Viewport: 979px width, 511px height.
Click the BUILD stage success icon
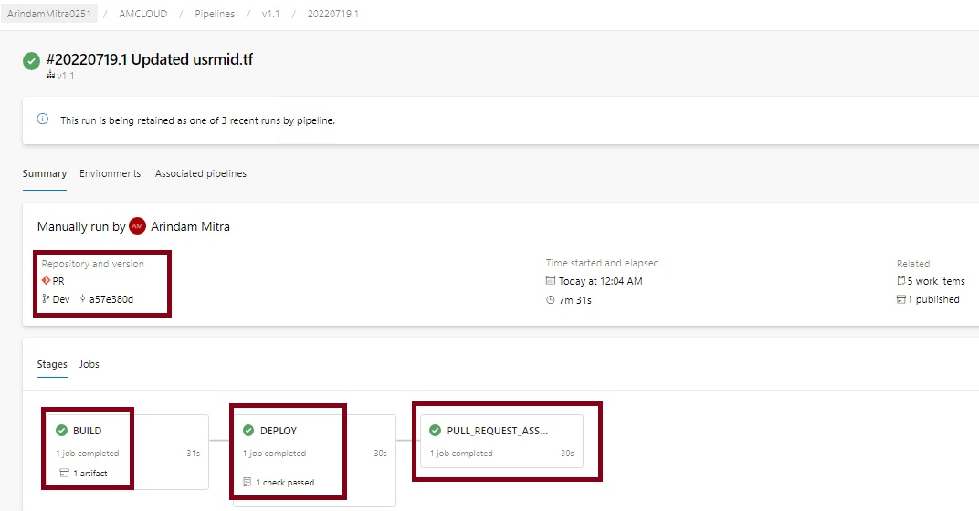click(62, 431)
